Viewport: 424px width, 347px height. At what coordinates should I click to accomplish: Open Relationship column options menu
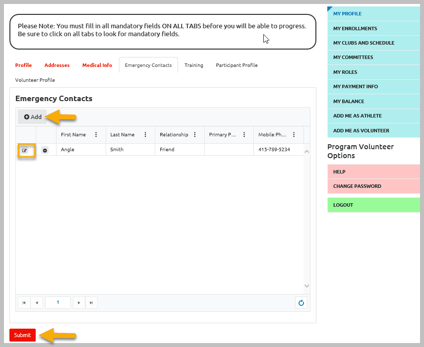click(195, 134)
